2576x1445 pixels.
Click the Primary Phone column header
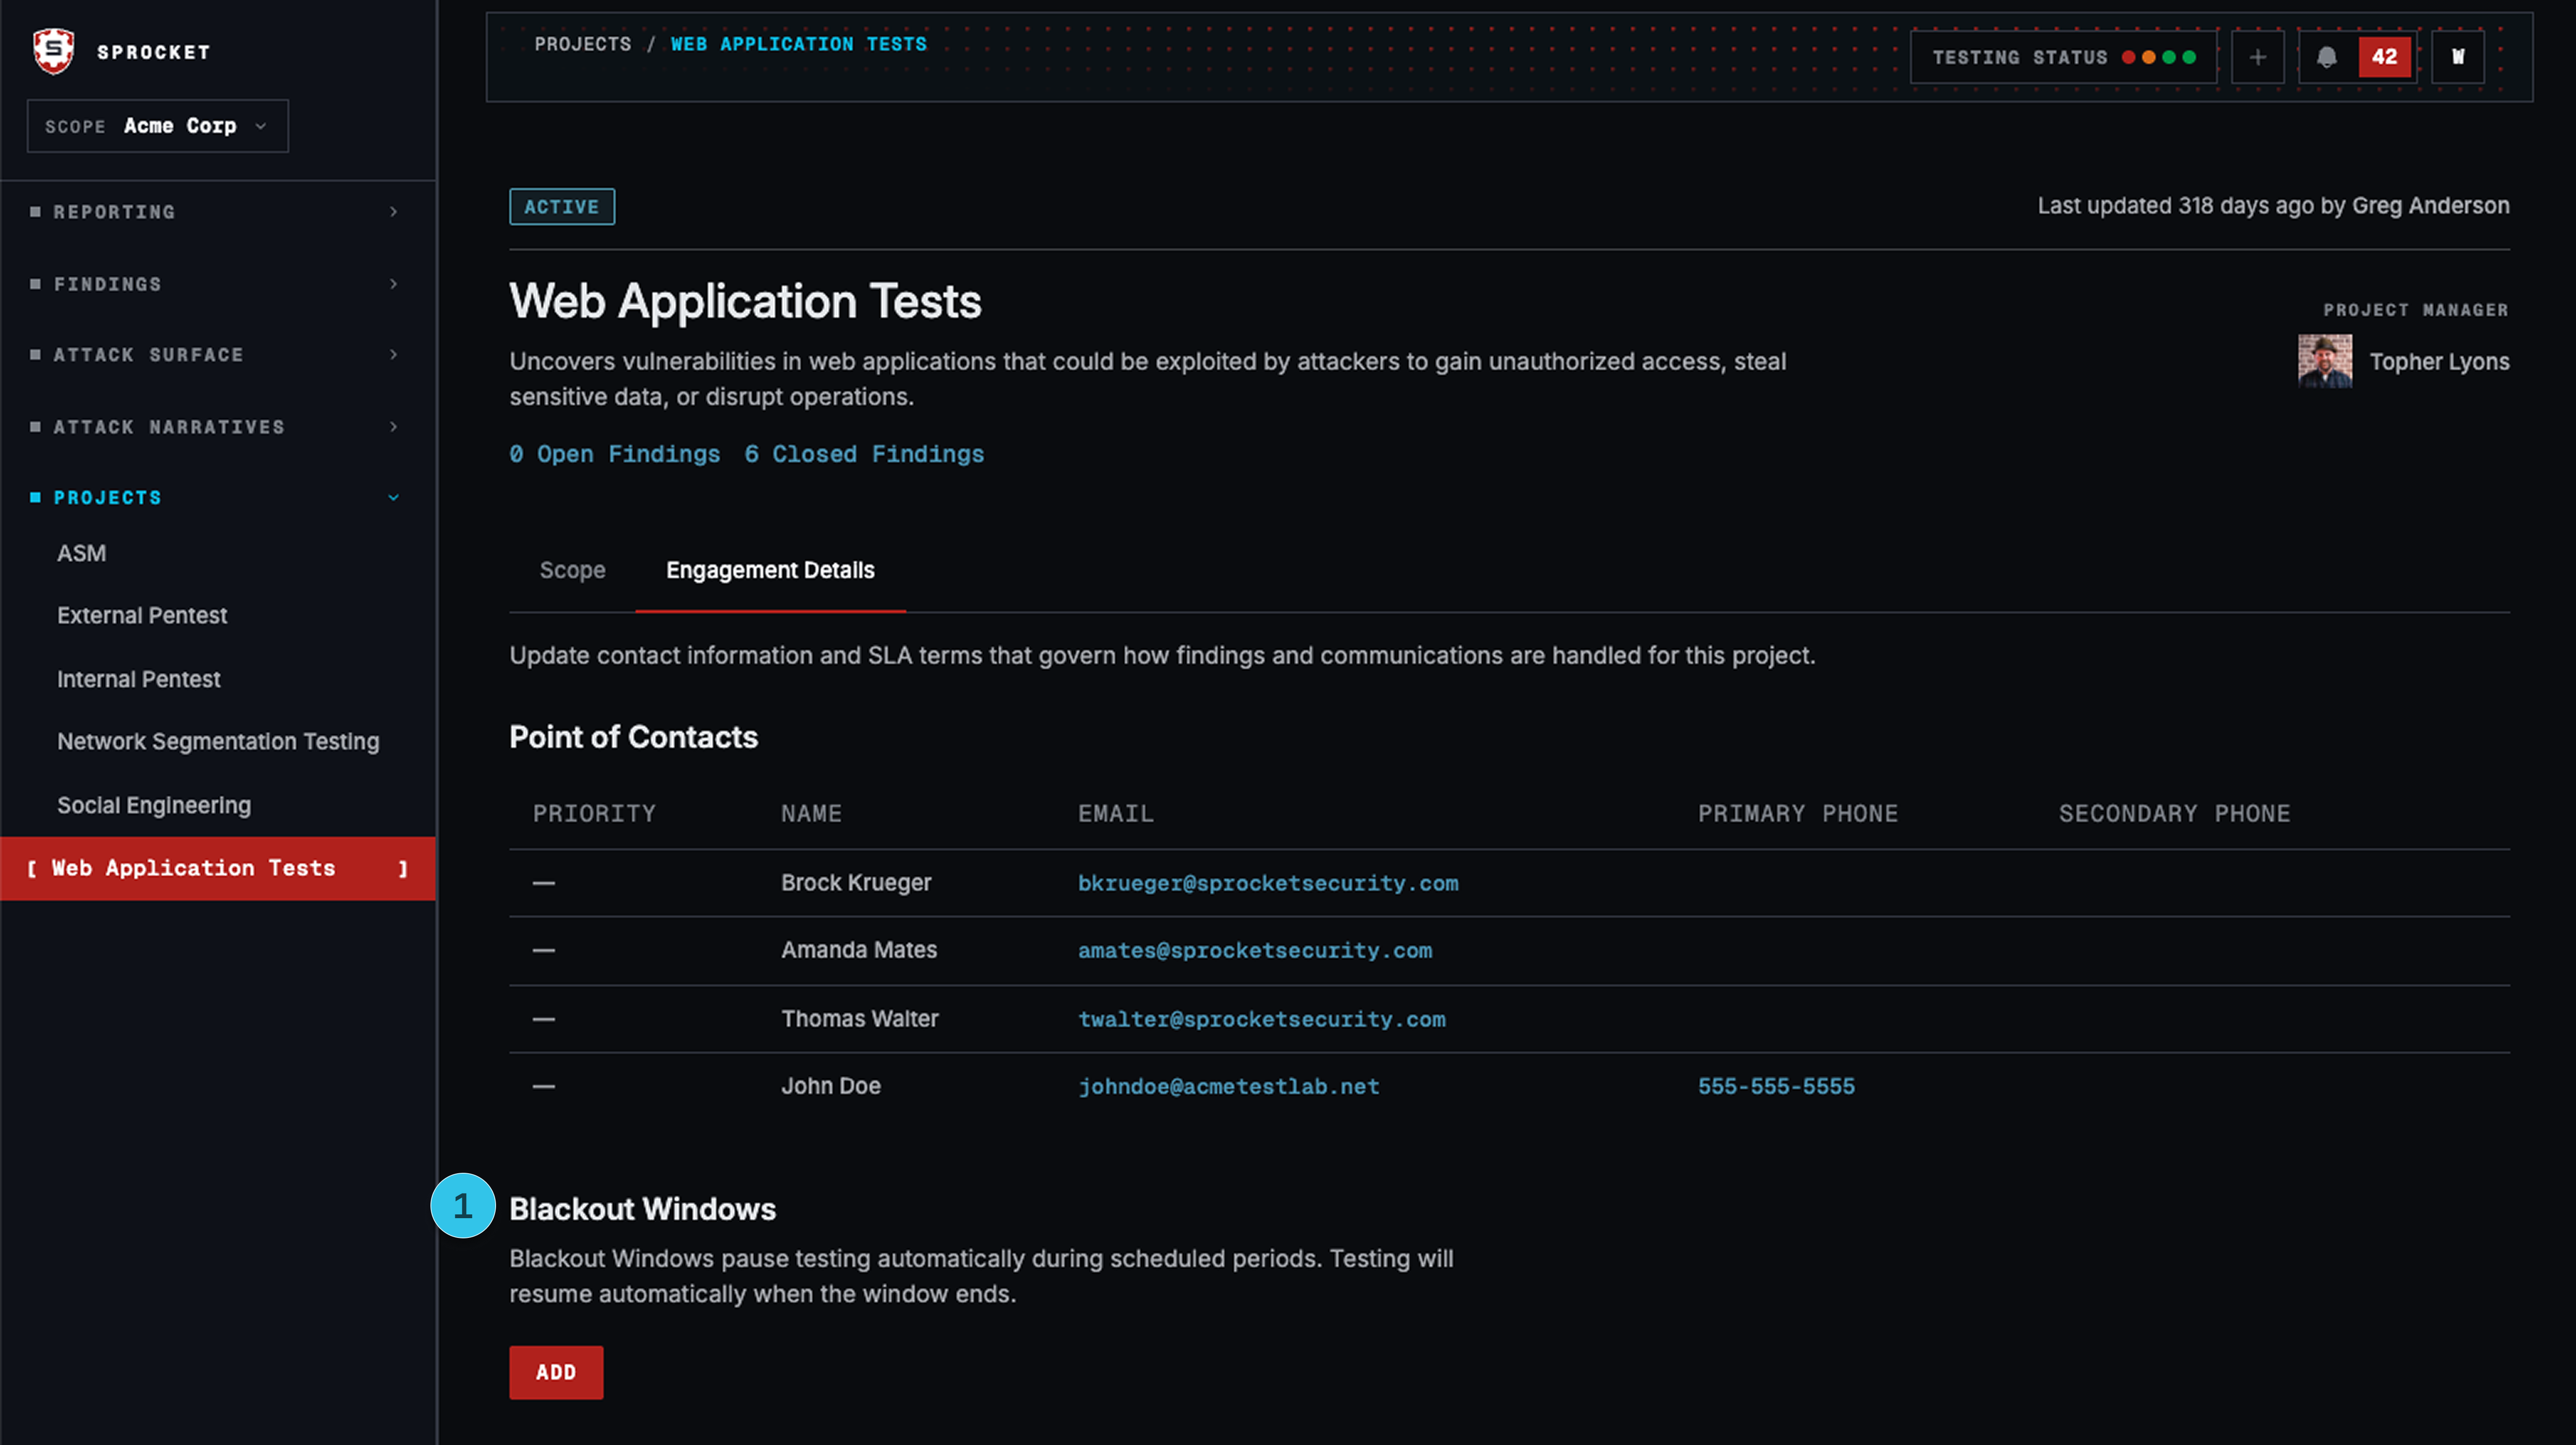(1797, 813)
